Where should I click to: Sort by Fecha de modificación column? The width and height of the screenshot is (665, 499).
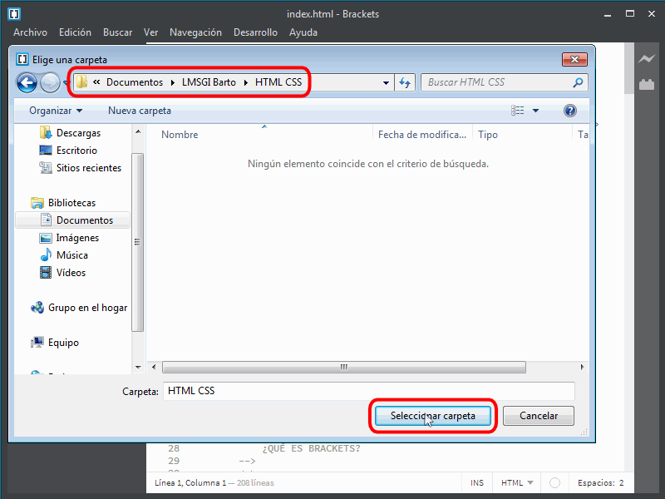point(422,135)
